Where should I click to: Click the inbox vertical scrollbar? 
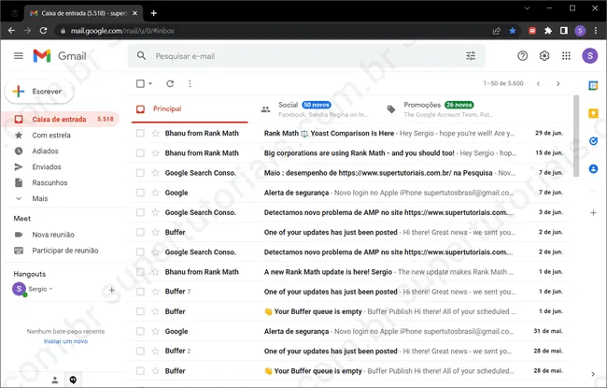point(576,136)
